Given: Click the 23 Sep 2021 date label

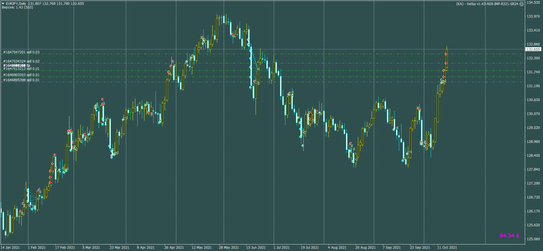Looking at the screenshot, I should tap(420, 248).
